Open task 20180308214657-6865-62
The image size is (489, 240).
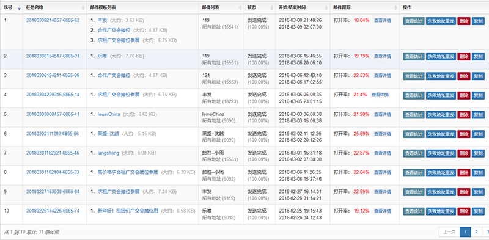tap(53, 20)
